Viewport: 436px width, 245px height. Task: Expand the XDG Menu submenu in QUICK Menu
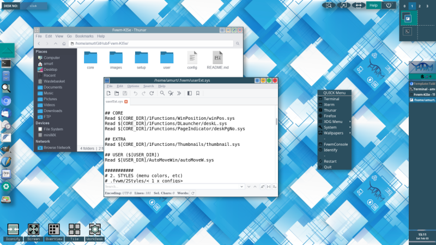[335, 121]
